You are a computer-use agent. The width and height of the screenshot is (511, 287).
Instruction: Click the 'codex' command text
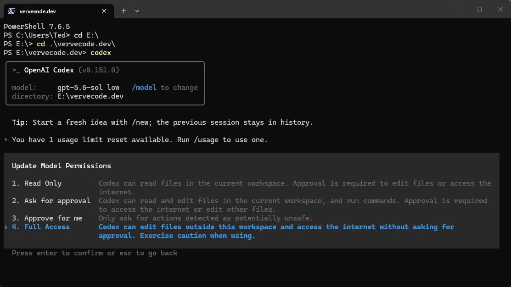click(101, 53)
